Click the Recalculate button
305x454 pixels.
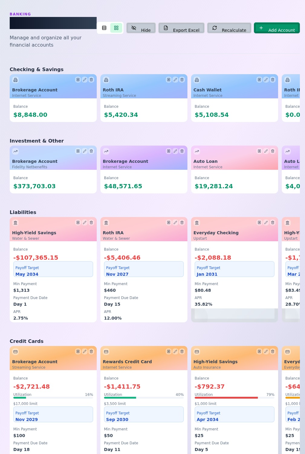click(229, 28)
